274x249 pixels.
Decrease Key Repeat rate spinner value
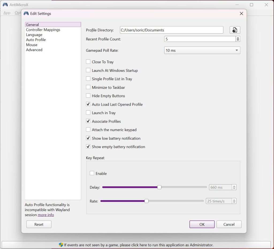click(x=234, y=202)
